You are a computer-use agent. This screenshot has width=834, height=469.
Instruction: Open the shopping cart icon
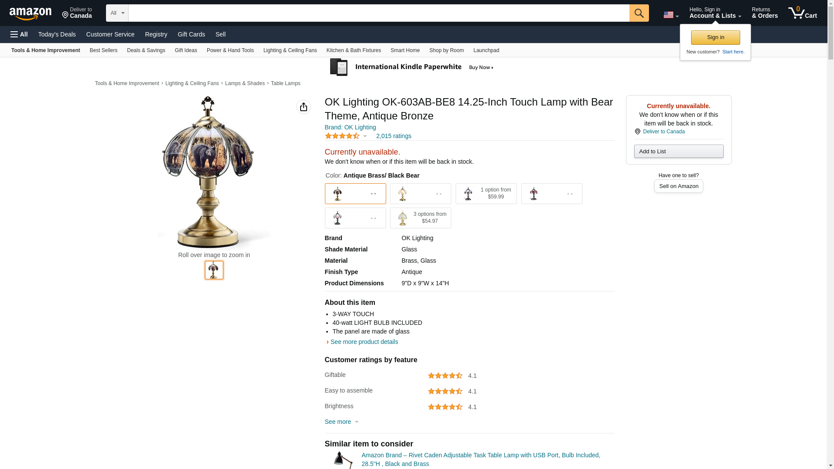(802, 13)
